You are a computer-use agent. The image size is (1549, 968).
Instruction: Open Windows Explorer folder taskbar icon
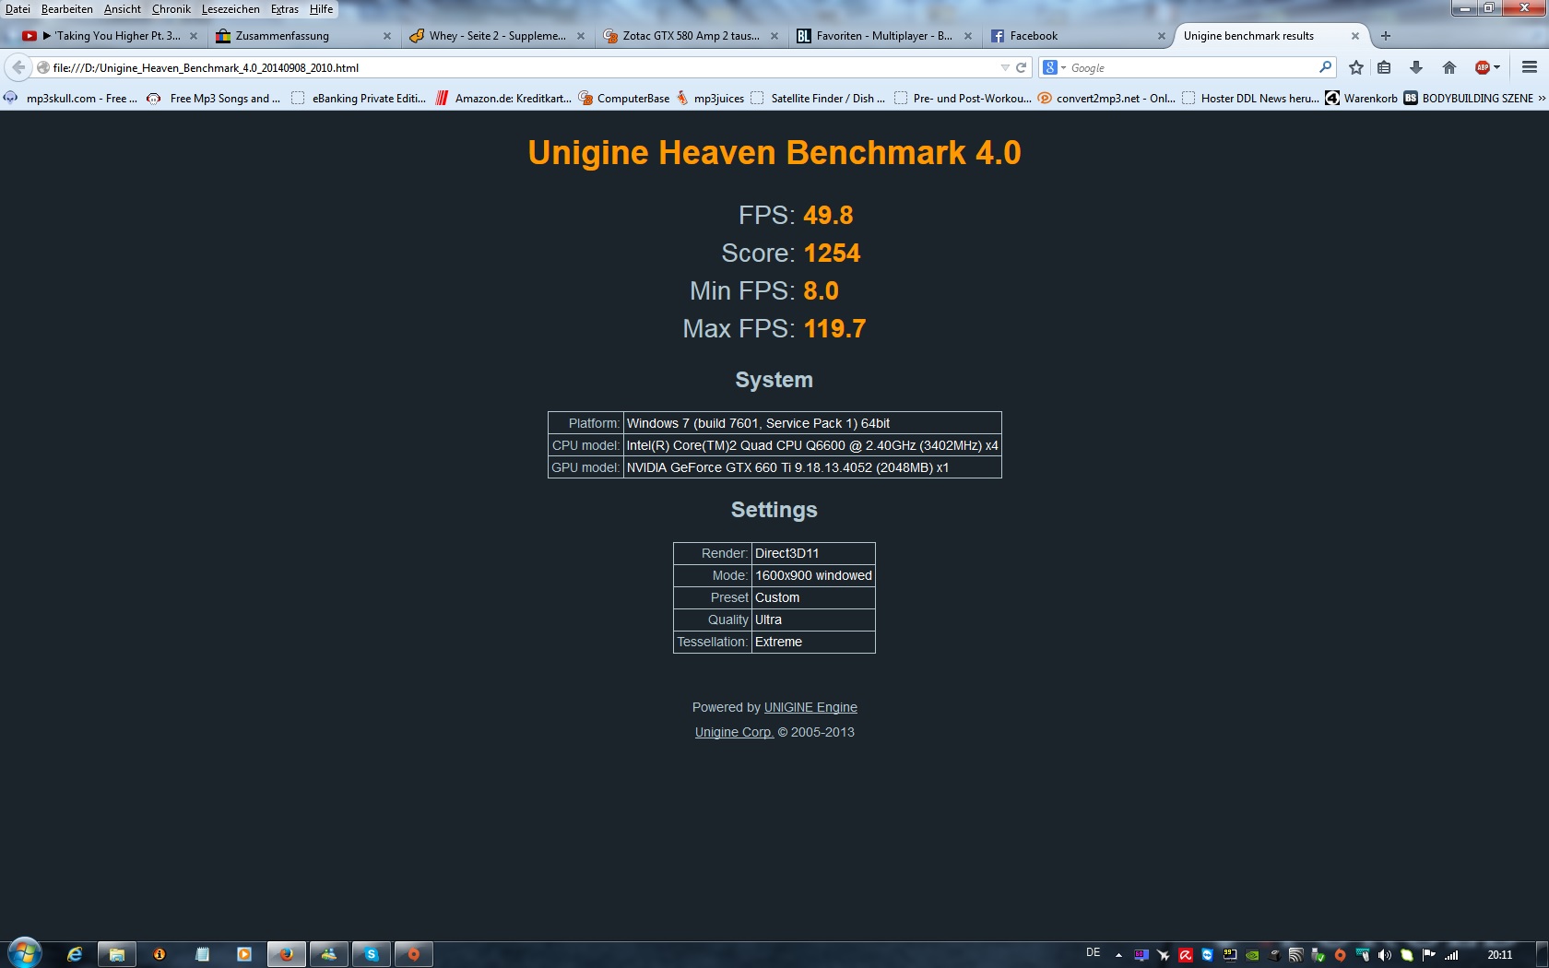(117, 954)
